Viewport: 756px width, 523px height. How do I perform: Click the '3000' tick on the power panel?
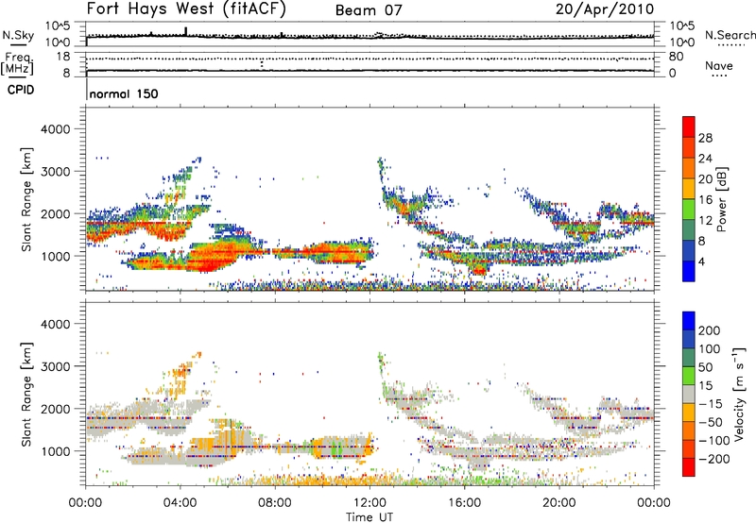[56, 172]
